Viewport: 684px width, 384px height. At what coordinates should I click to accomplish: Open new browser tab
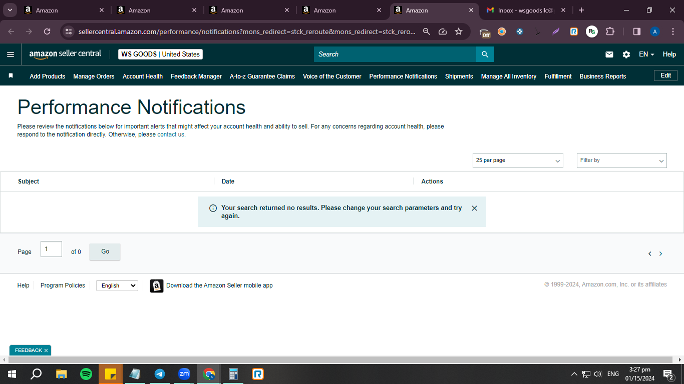tap(581, 10)
